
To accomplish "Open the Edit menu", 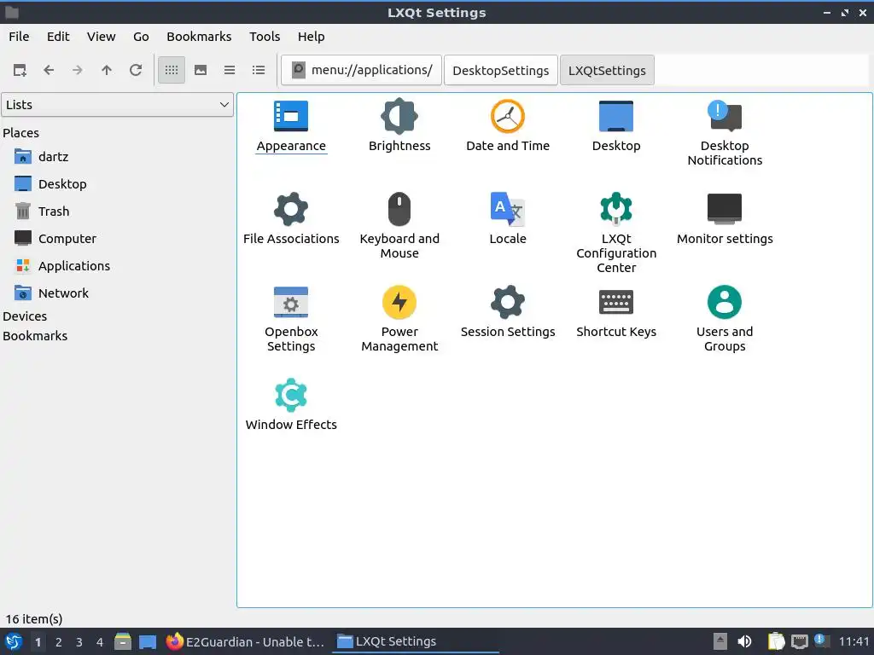I will pos(58,37).
